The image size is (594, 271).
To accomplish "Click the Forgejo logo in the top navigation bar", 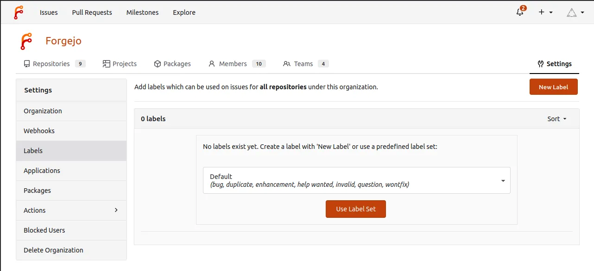I will [19, 12].
